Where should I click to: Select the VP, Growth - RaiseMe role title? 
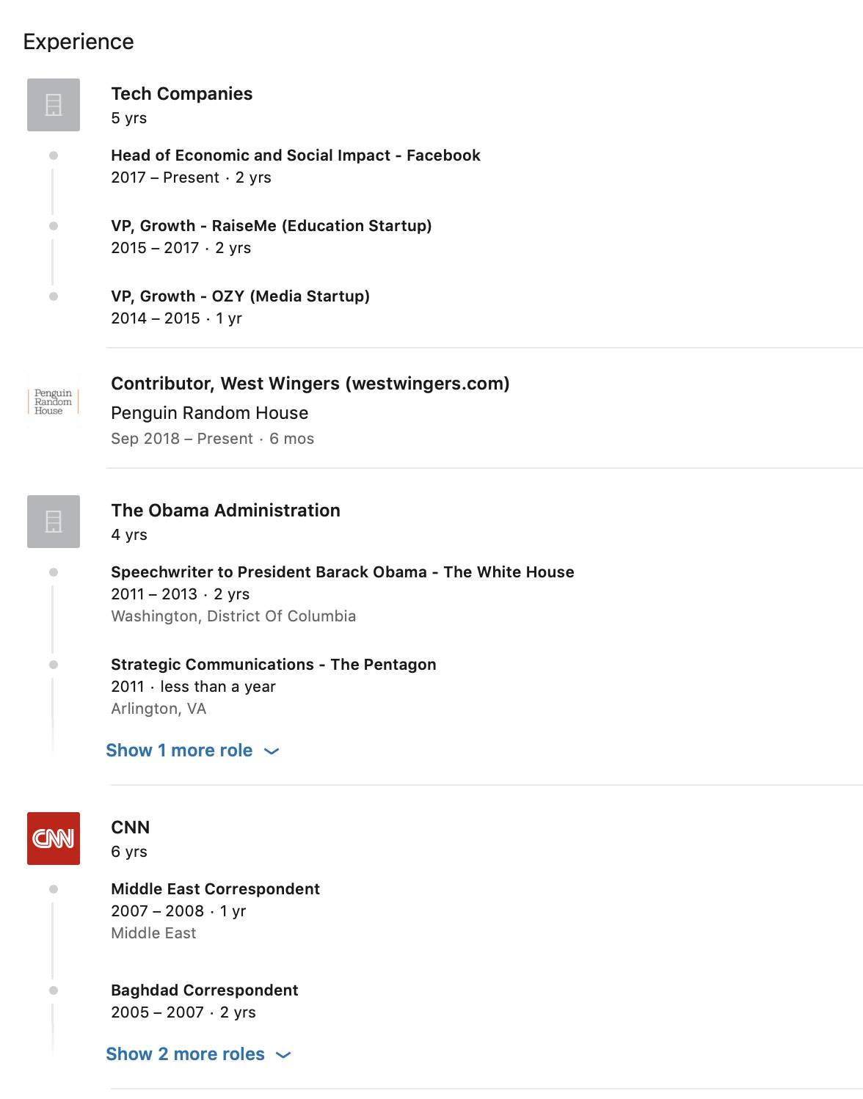tap(272, 226)
